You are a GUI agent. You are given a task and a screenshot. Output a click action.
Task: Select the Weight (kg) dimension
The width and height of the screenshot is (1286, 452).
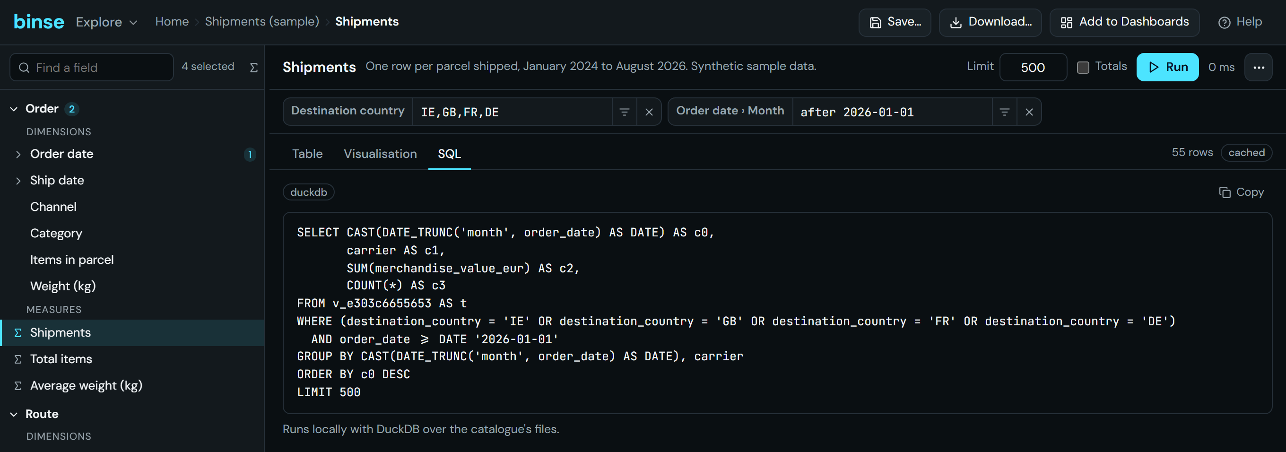point(132,286)
